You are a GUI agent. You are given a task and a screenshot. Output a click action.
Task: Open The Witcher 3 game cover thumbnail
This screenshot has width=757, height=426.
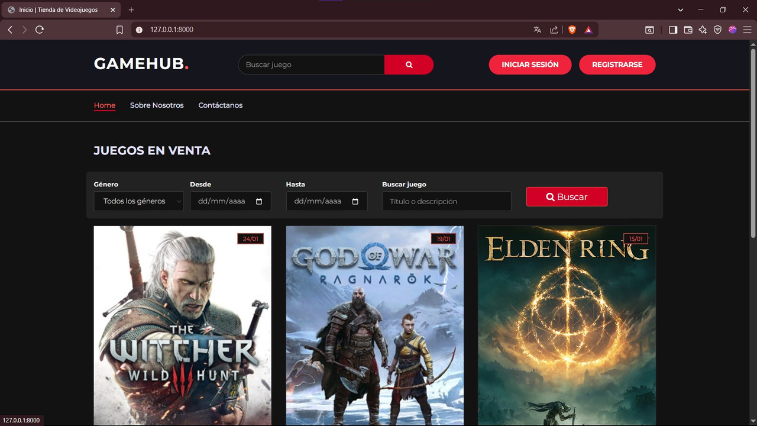pyautogui.click(x=182, y=325)
